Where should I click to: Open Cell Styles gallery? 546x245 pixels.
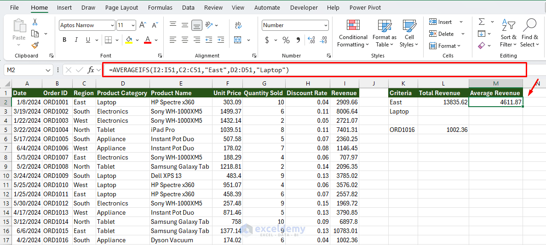click(409, 33)
